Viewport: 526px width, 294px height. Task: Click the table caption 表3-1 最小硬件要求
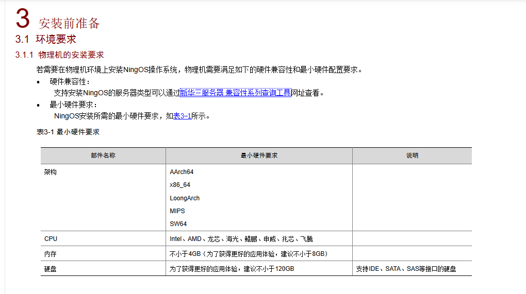(x=68, y=132)
